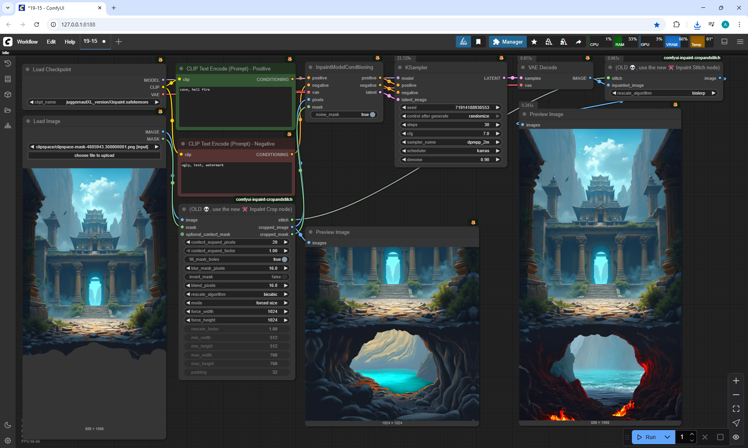Screen dimensions: 748x448
Task: Toggle dark theme moon icon
Action: tap(8, 425)
